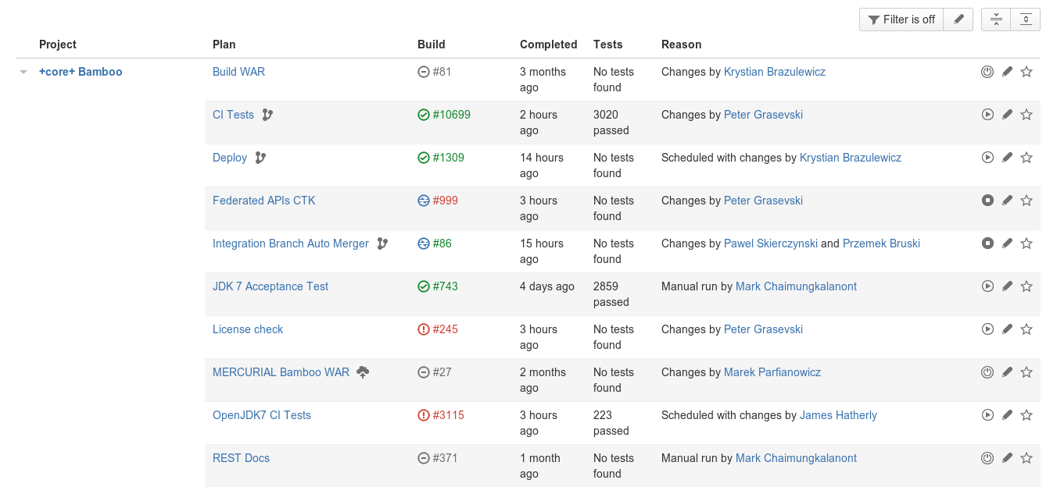Favourite the CI Tests plan with star
Viewport: 1057px width, 487px height.
point(1027,115)
